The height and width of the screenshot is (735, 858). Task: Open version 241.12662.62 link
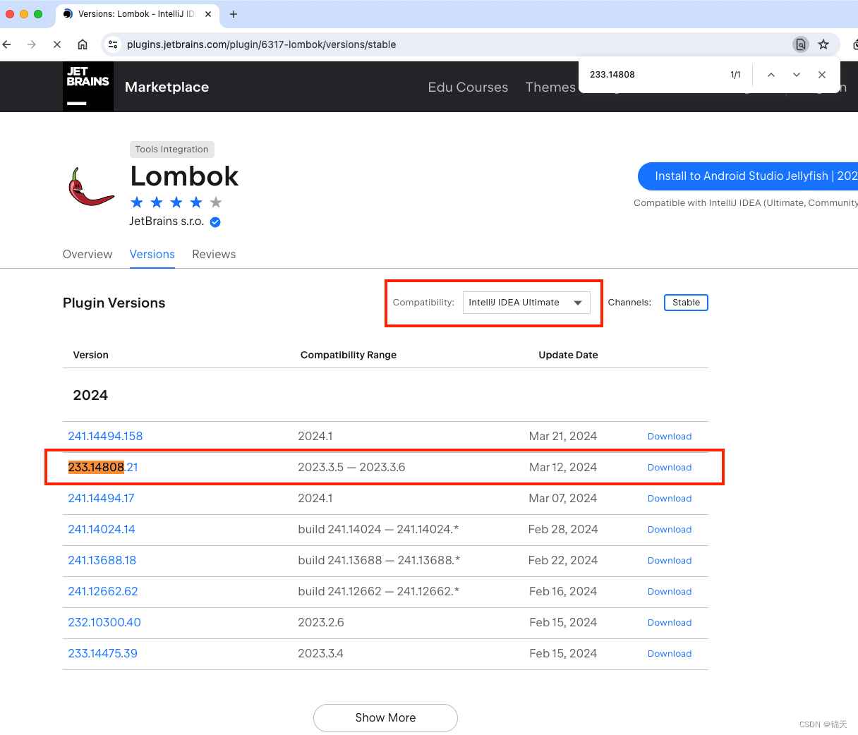click(x=103, y=591)
